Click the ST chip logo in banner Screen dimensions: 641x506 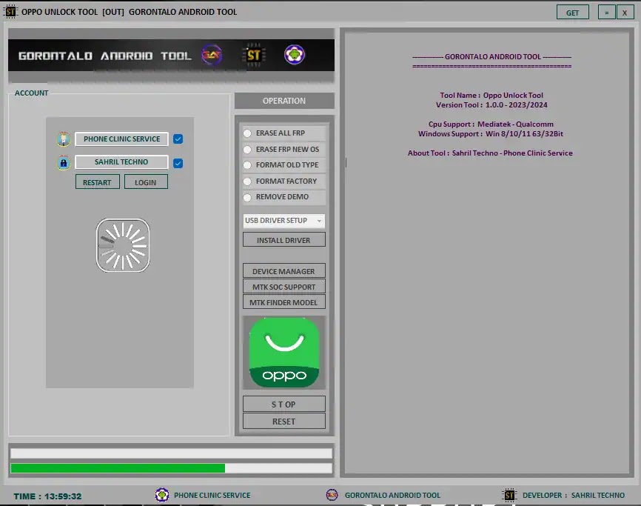click(x=253, y=55)
